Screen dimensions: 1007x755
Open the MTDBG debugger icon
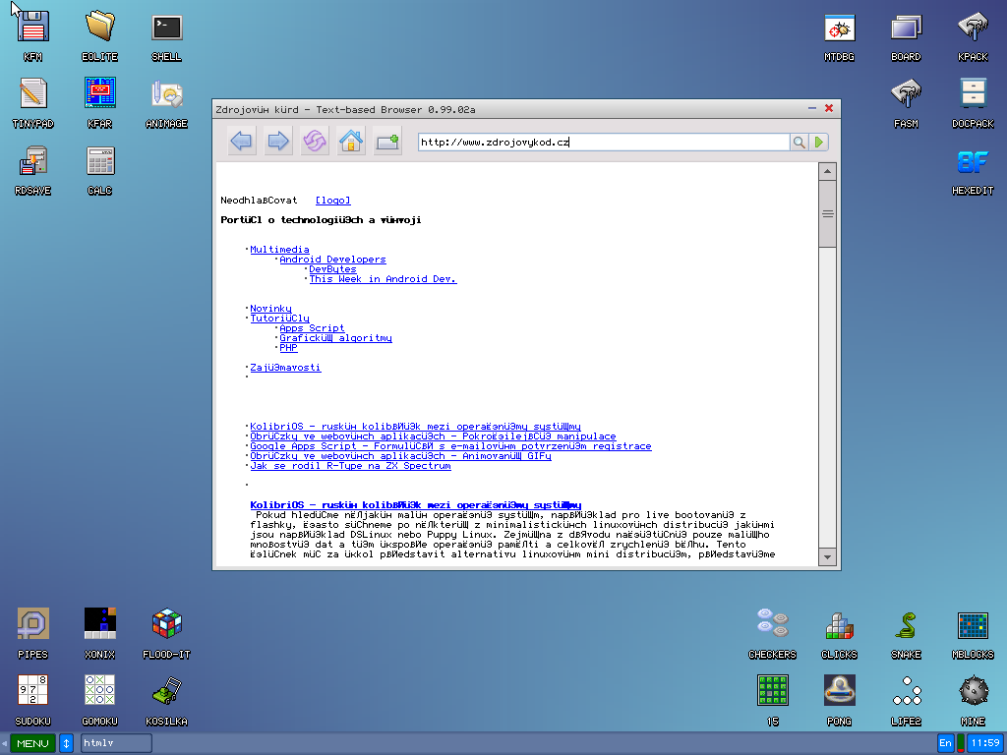pos(840,36)
